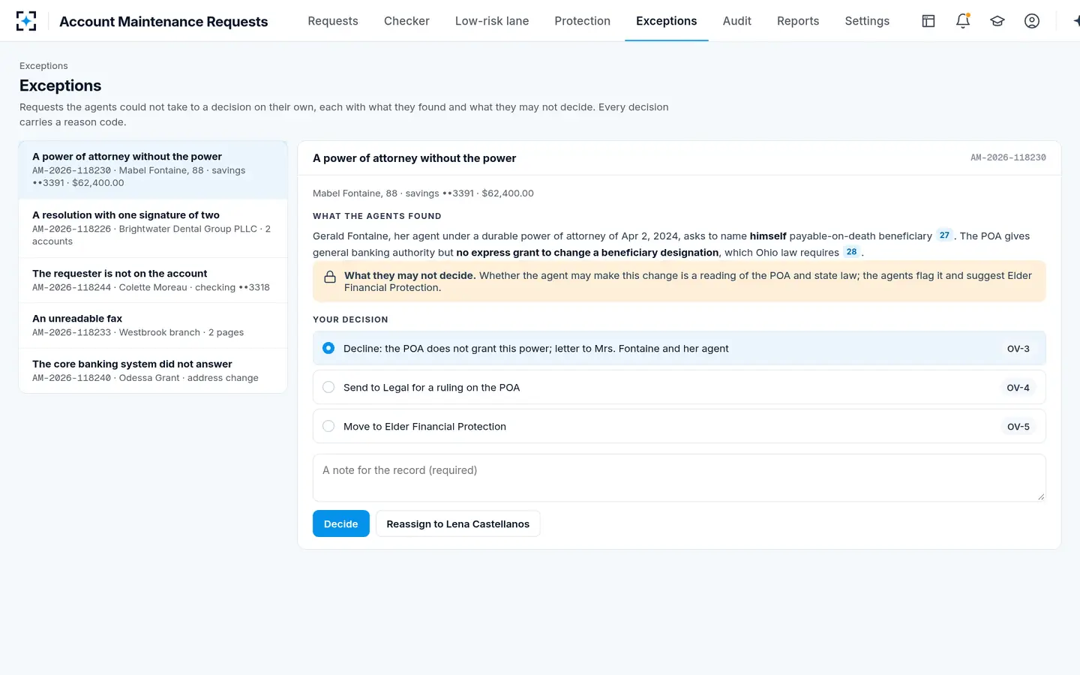
Task: Click the Account Maintenance Requests title
Action: coord(163,22)
